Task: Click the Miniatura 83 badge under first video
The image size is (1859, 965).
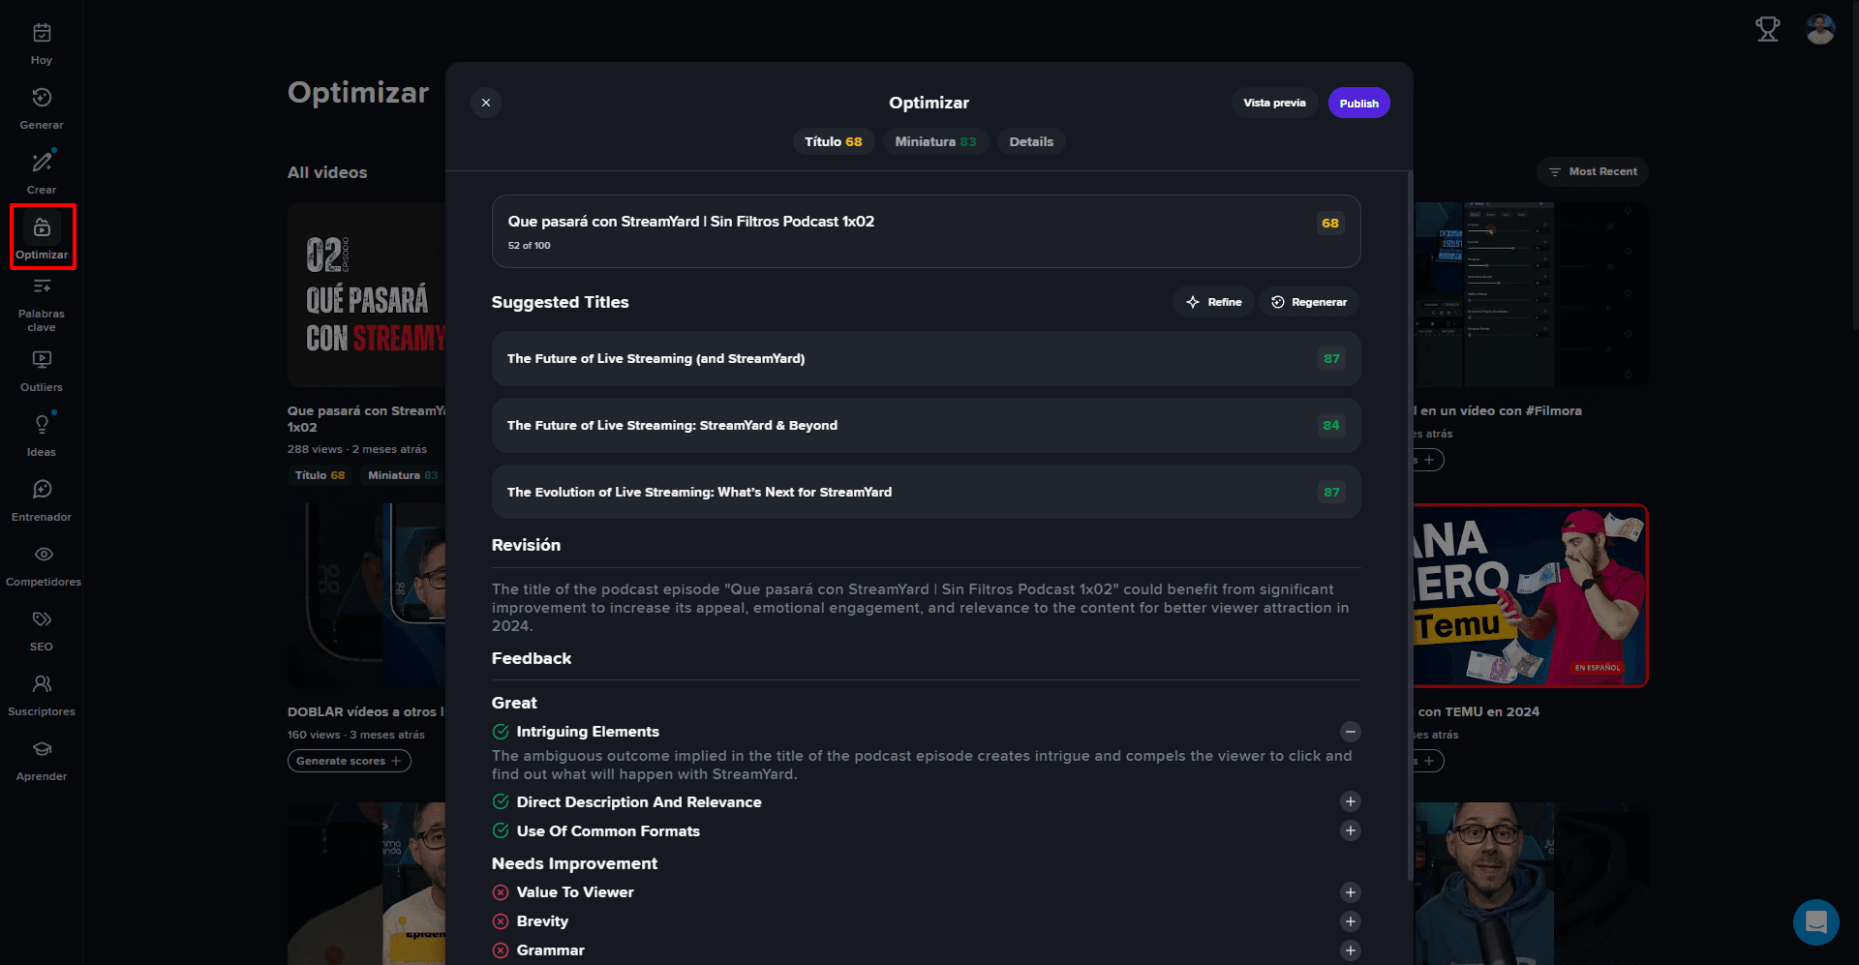Action: click(403, 475)
